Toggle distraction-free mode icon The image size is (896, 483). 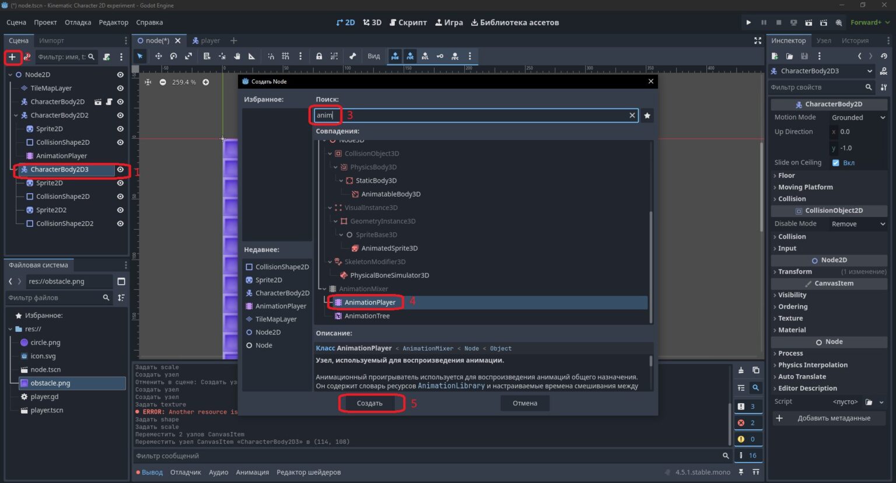[x=758, y=40]
